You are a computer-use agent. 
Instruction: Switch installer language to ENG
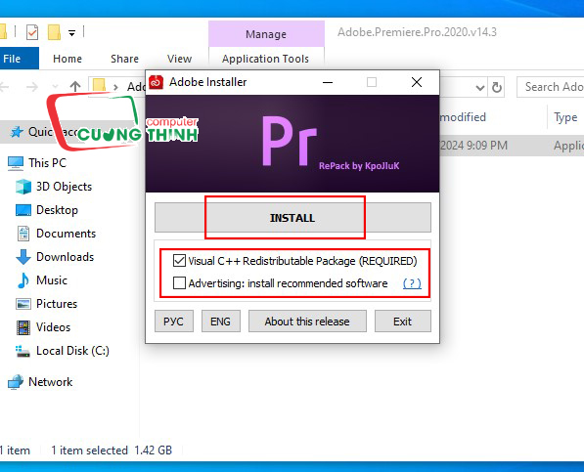pos(221,321)
